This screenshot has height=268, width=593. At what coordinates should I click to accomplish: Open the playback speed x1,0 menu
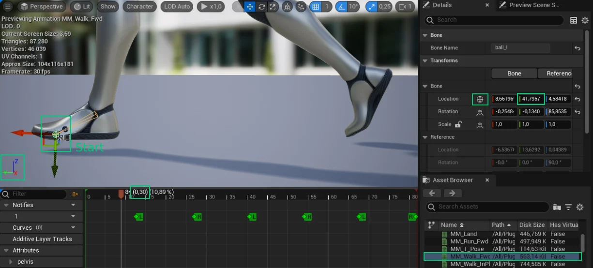tap(211, 6)
